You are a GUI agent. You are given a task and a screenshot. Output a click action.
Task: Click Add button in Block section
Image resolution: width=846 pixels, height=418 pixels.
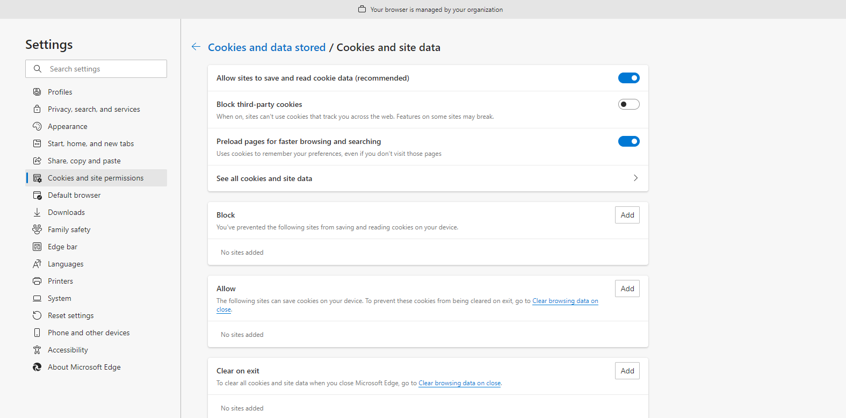pyautogui.click(x=627, y=215)
